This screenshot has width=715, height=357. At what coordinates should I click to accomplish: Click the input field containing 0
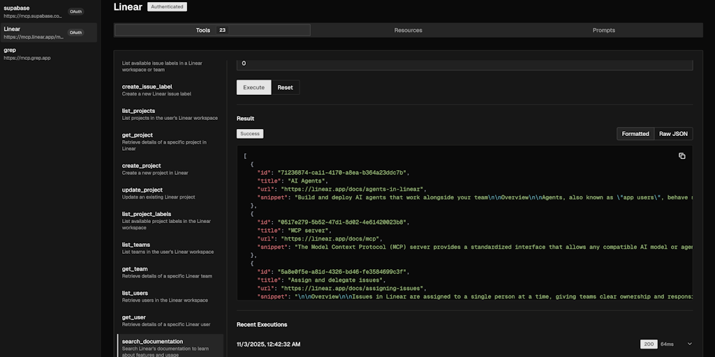pos(464,63)
